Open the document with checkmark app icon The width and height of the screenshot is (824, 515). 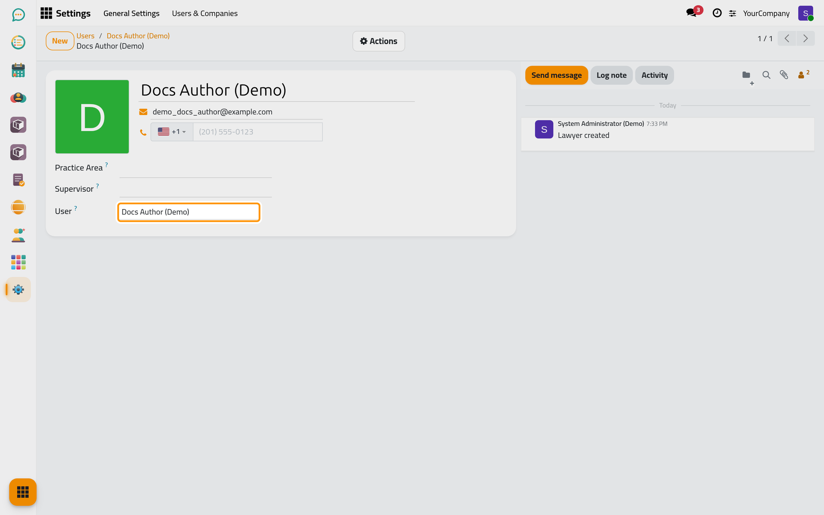pyautogui.click(x=18, y=180)
